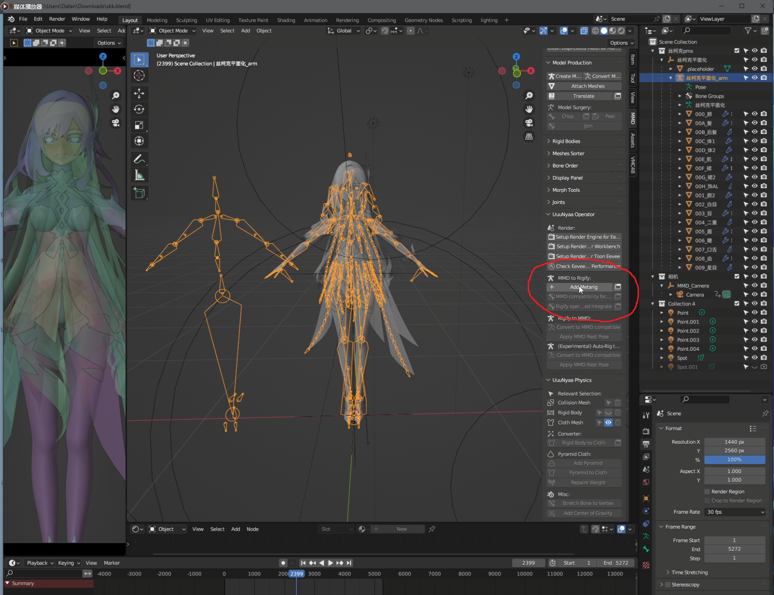Image resolution: width=774 pixels, height=595 pixels.
Task: Select the Scale tool in viewport toolbar
Action: click(x=139, y=125)
